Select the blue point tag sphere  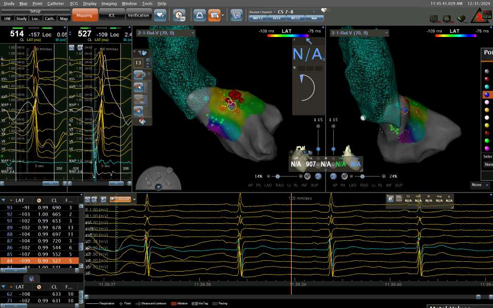[487, 94]
